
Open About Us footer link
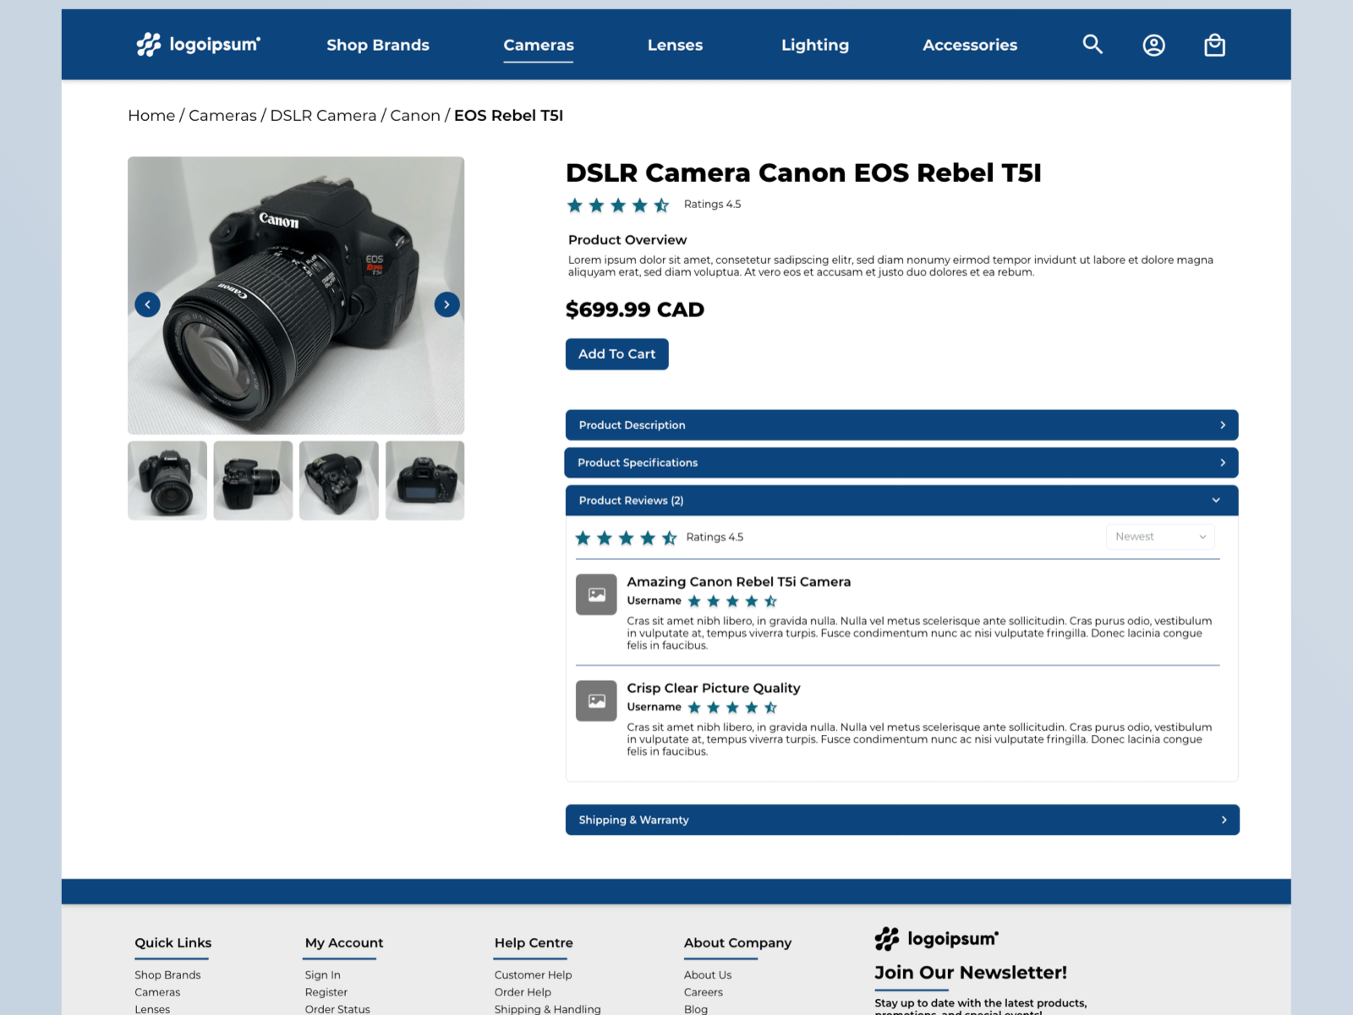708,975
